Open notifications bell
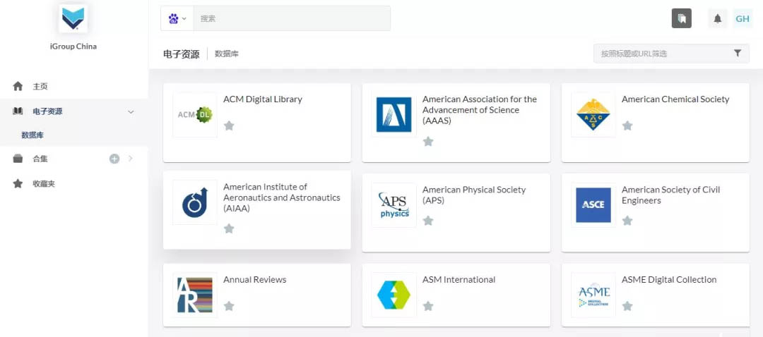Viewport: 763px width, 337px height. [x=717, y=18]
